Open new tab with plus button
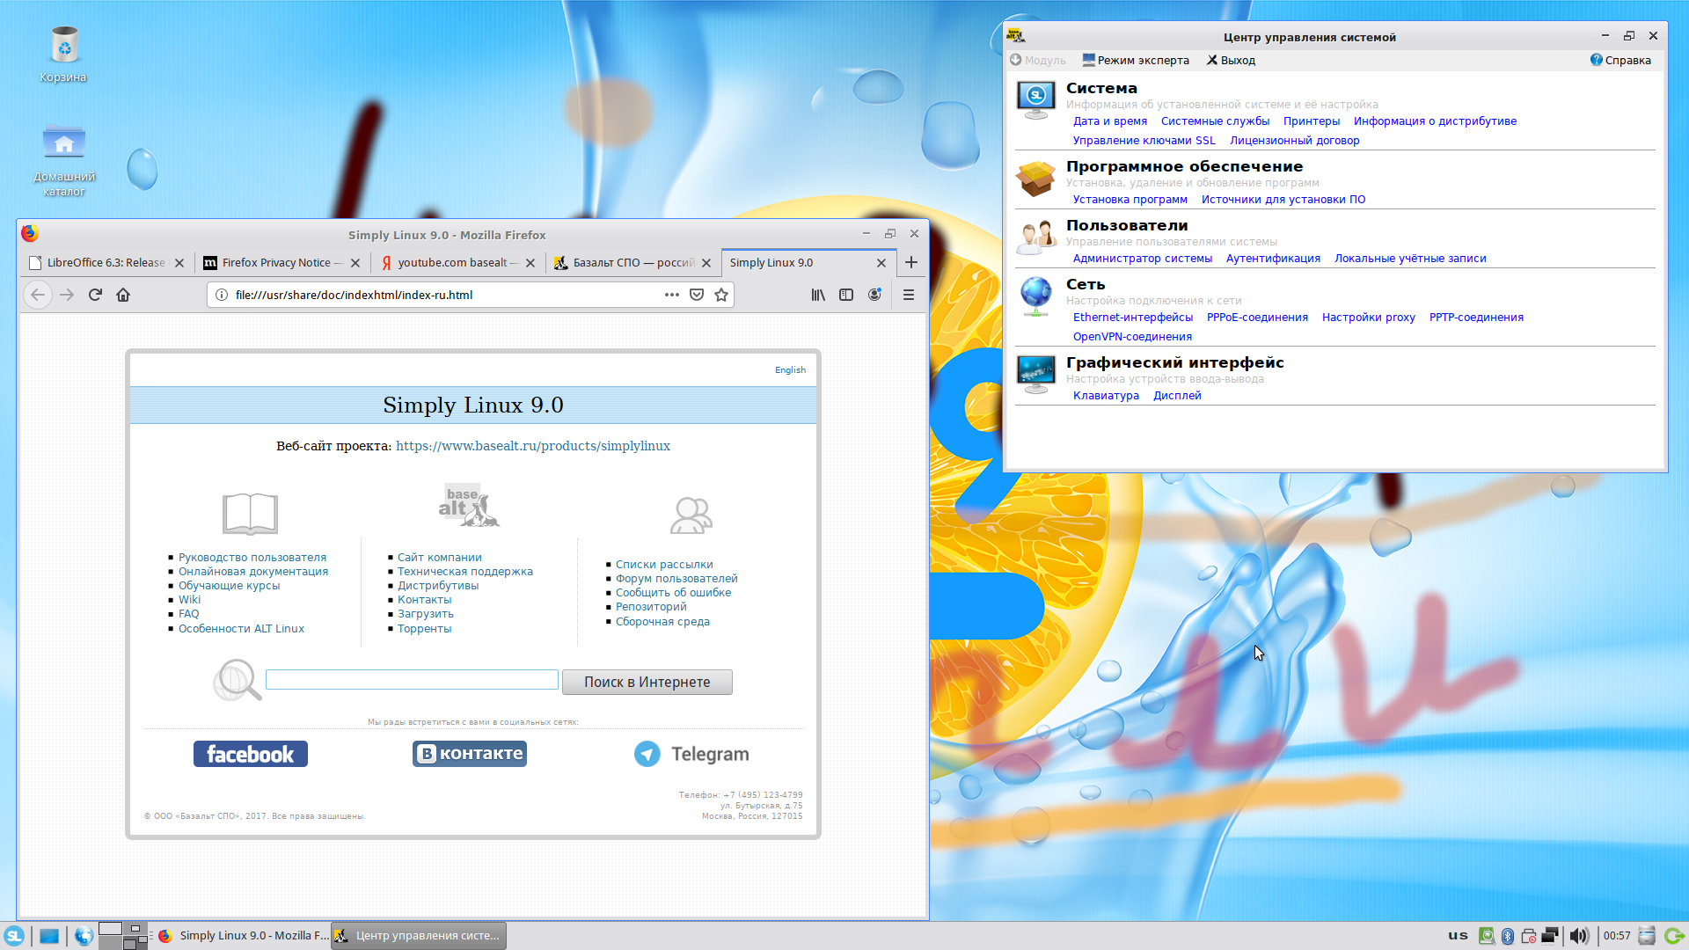1689x950 pixels. tap(911, 262)
